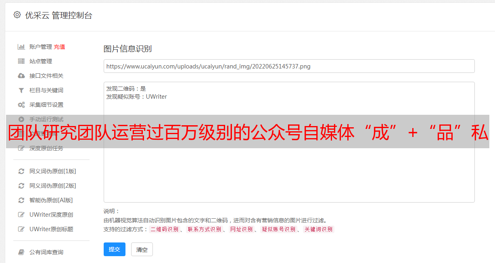Viewport: 495px width, 263px height.
Task: Open UWriter原创标题 menu item
Action: [51, 229]
